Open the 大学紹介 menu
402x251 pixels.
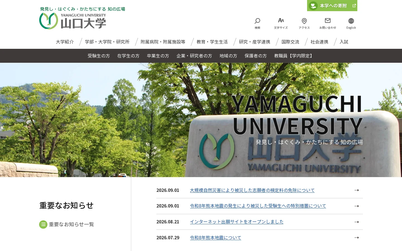point(65,42)
